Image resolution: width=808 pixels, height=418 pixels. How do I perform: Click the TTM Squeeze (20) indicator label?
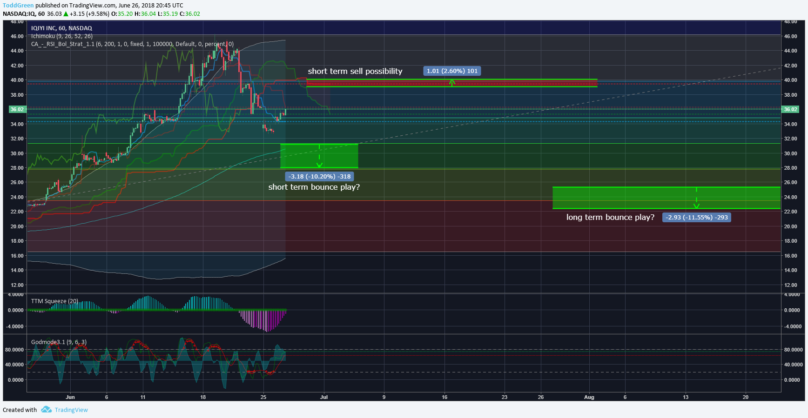[54, 301]
